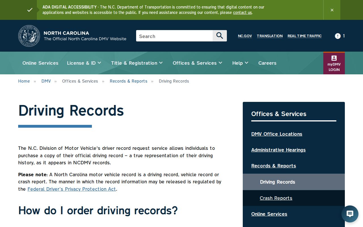Open the NC.GOV link

(x=245, y=36)
